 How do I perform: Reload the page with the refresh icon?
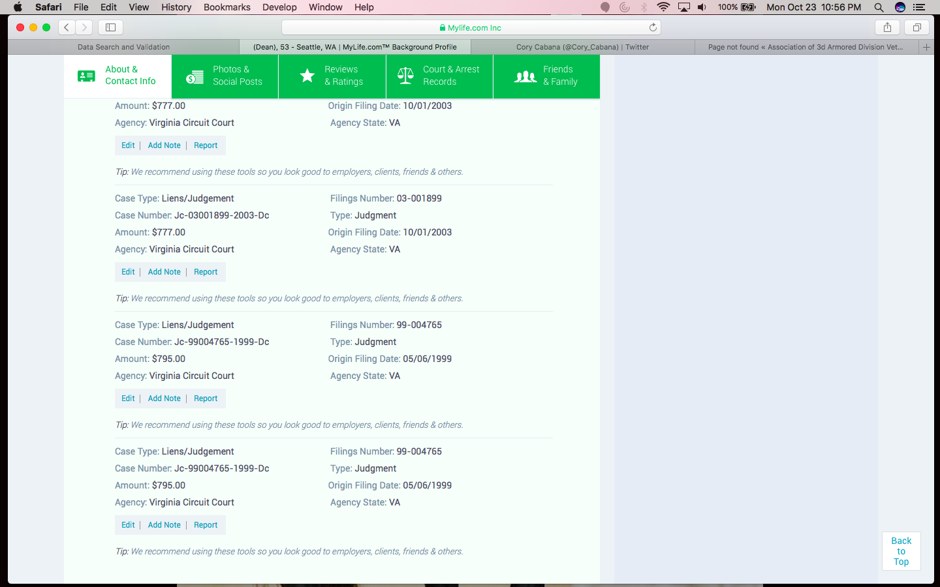653,27
